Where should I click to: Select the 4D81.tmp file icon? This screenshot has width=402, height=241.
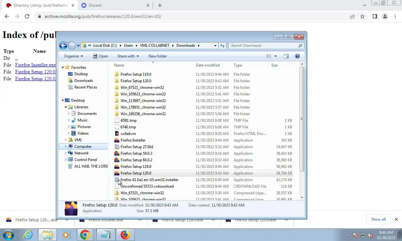tap(117, 120)
